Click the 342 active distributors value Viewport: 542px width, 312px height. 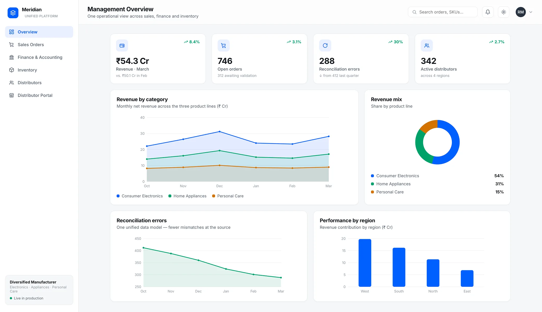coord(428,61)
